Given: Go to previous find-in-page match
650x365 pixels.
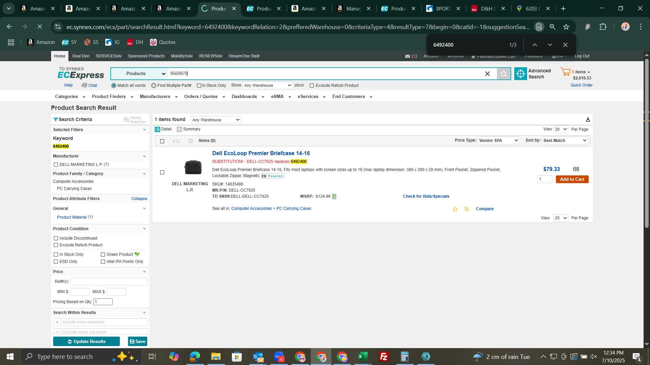Looking at the screenshot, I should pos(535,45).
